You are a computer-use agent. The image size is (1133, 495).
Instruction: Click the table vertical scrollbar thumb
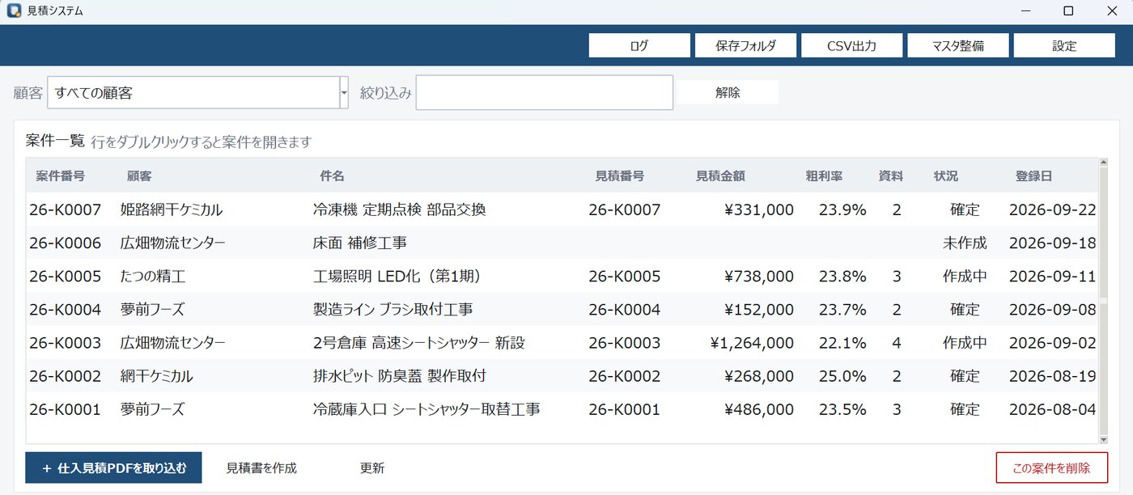click(x=1102, y=301)
